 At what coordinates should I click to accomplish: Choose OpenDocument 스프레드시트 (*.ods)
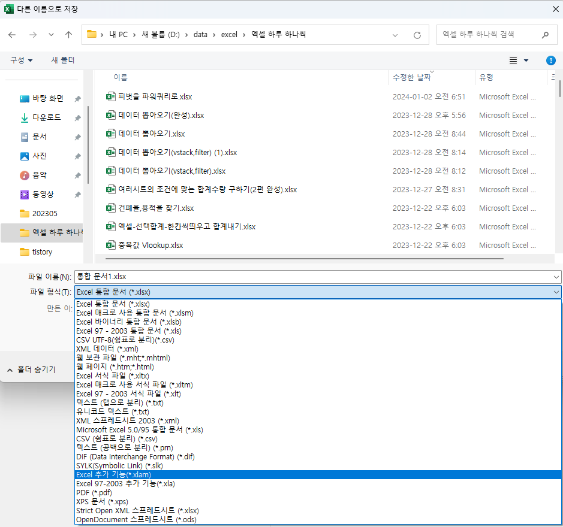point(318,520)
